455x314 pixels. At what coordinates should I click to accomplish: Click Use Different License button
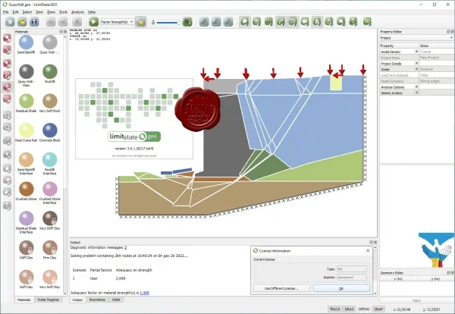281,288
